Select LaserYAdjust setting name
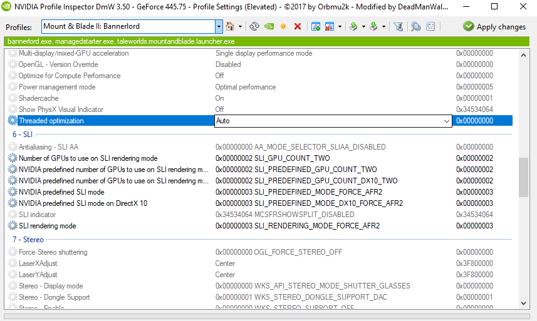The width and height of the screenshot is (537, 321). point(38,275)
